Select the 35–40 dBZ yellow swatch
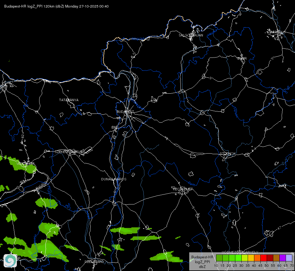This screenshot has height=271, width=295. pos(251,258)
